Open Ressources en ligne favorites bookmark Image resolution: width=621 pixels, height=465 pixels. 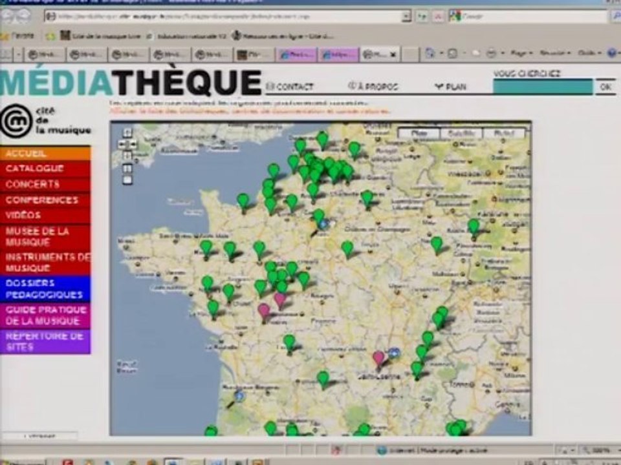[x=283, y=36]
